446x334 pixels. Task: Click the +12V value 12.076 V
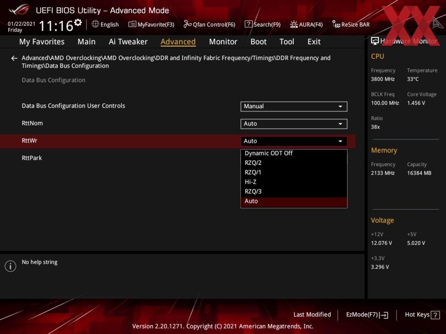(x=381, y=243)
